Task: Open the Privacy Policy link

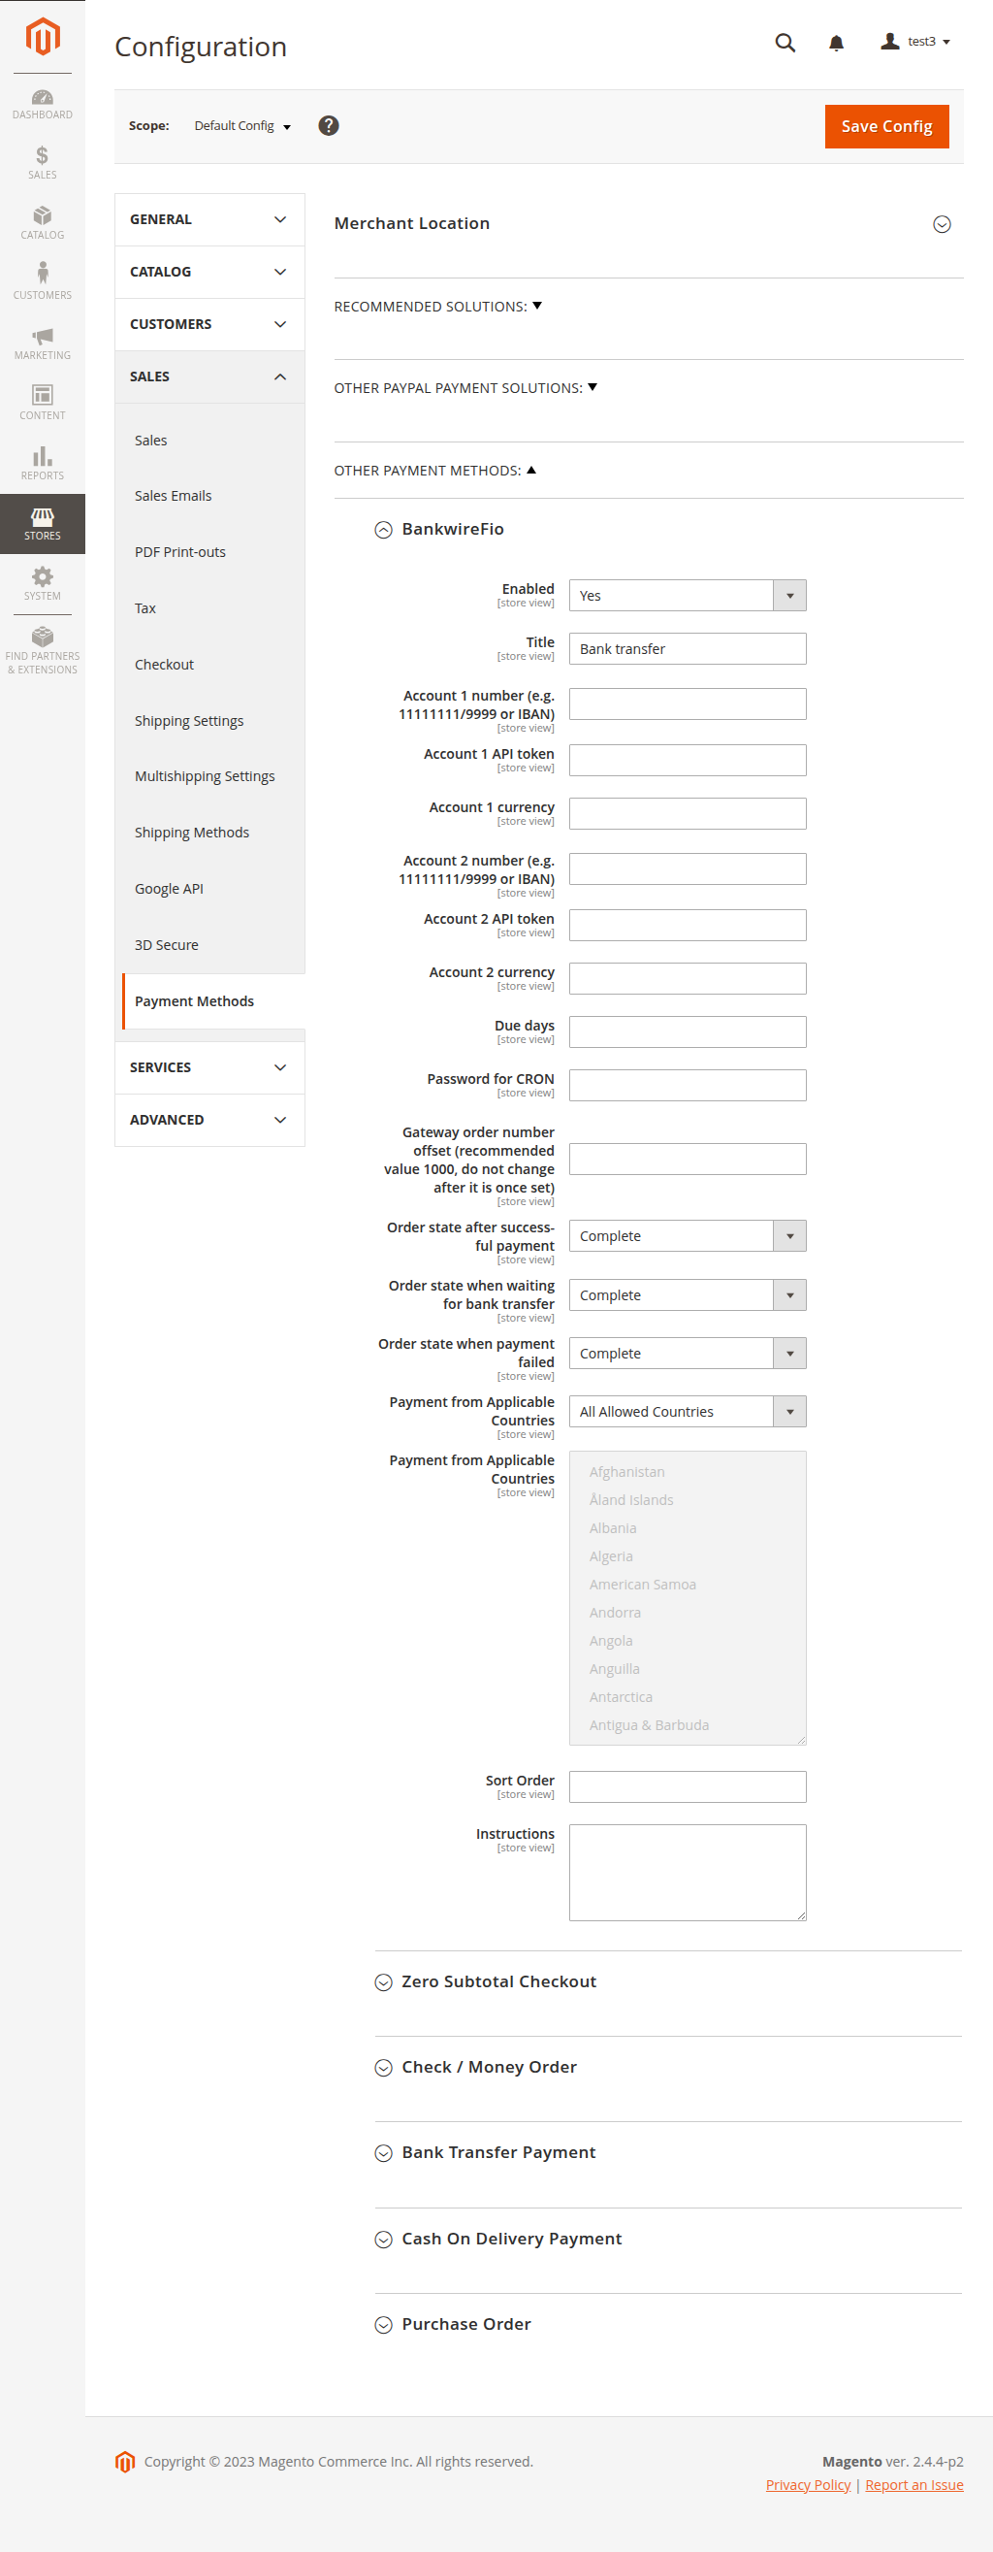Action: tap(808, 2485)
